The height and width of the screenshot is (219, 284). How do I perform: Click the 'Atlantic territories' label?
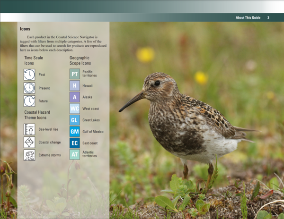89,154
